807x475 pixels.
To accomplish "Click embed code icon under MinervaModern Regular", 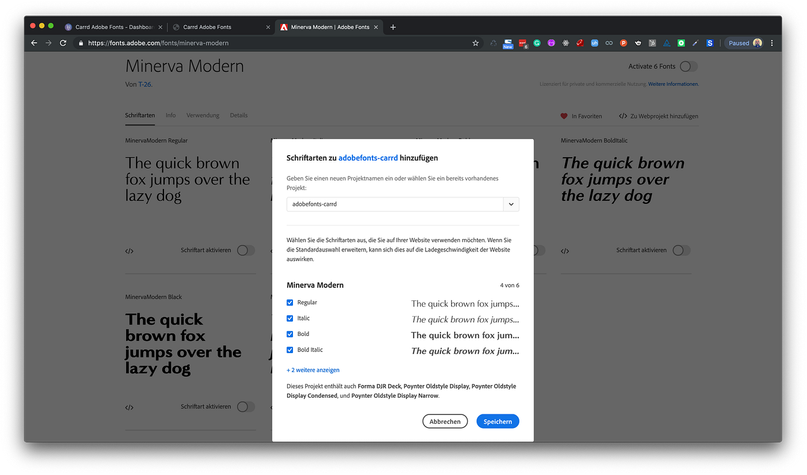I will (x=130, y=251).
